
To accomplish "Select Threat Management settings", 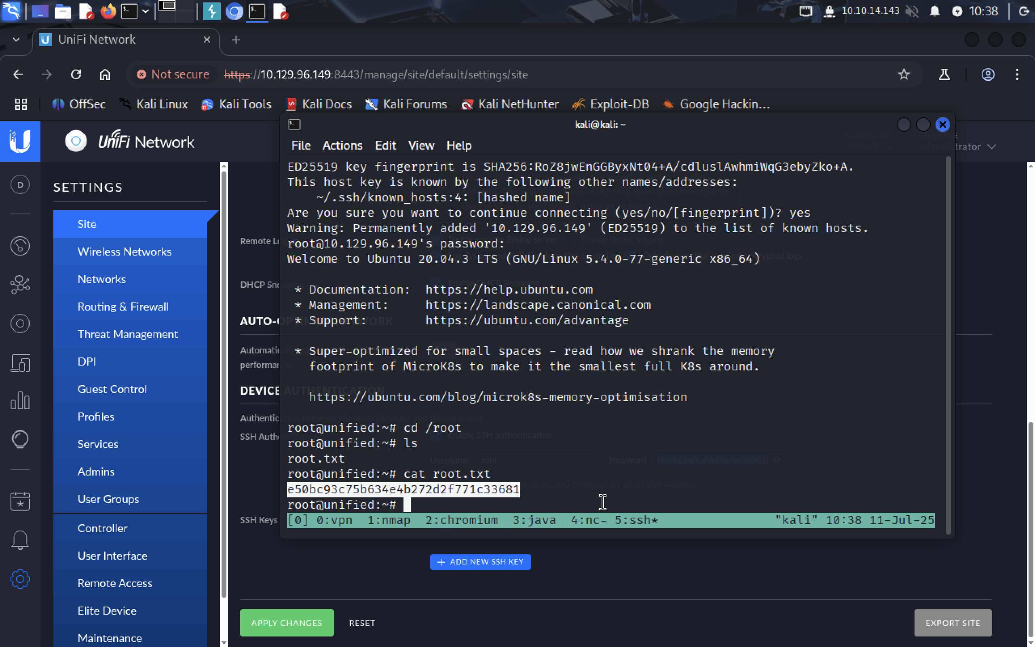I will point(130,334).
